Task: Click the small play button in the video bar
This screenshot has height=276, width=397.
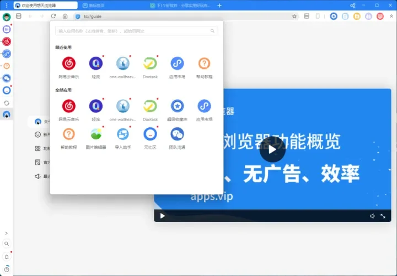Action: click(x=162, y=216)
